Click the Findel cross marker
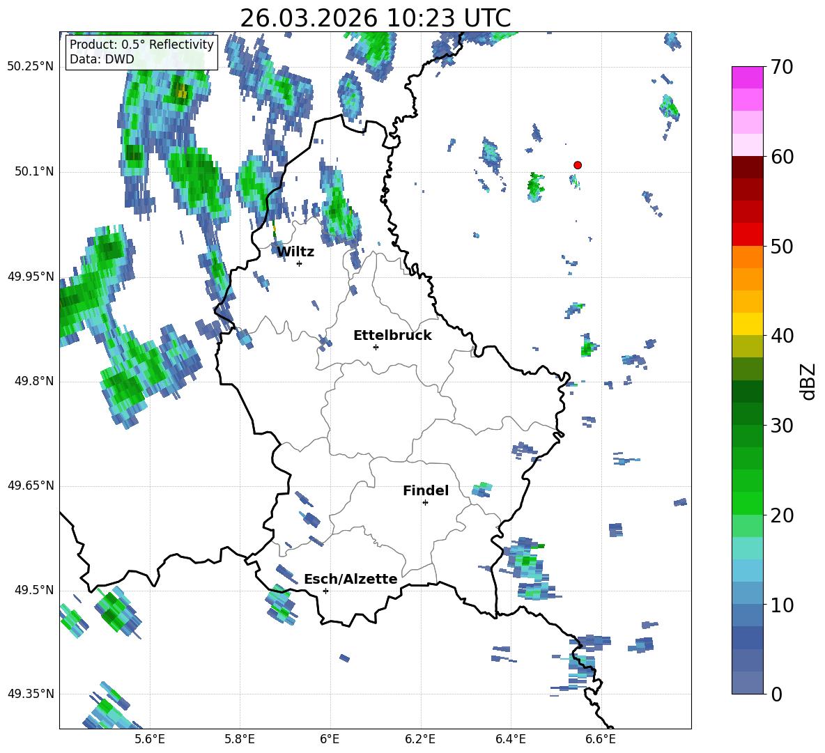The image size is (825, 753). tap(425, 503)
